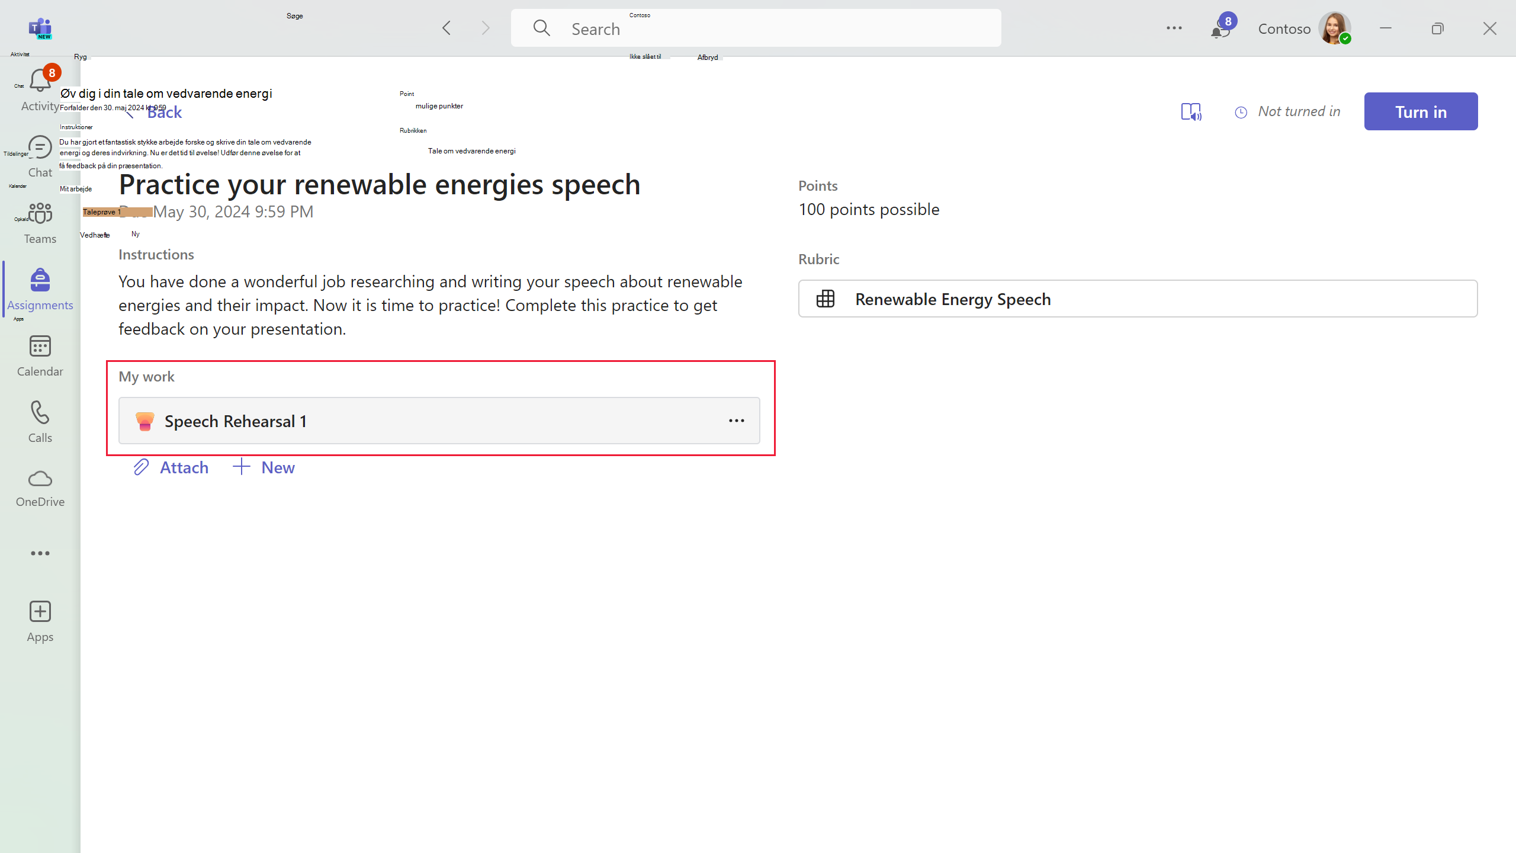Navigate back with the history arrow
Screen dimensions: 1516x853
[447, 28]
